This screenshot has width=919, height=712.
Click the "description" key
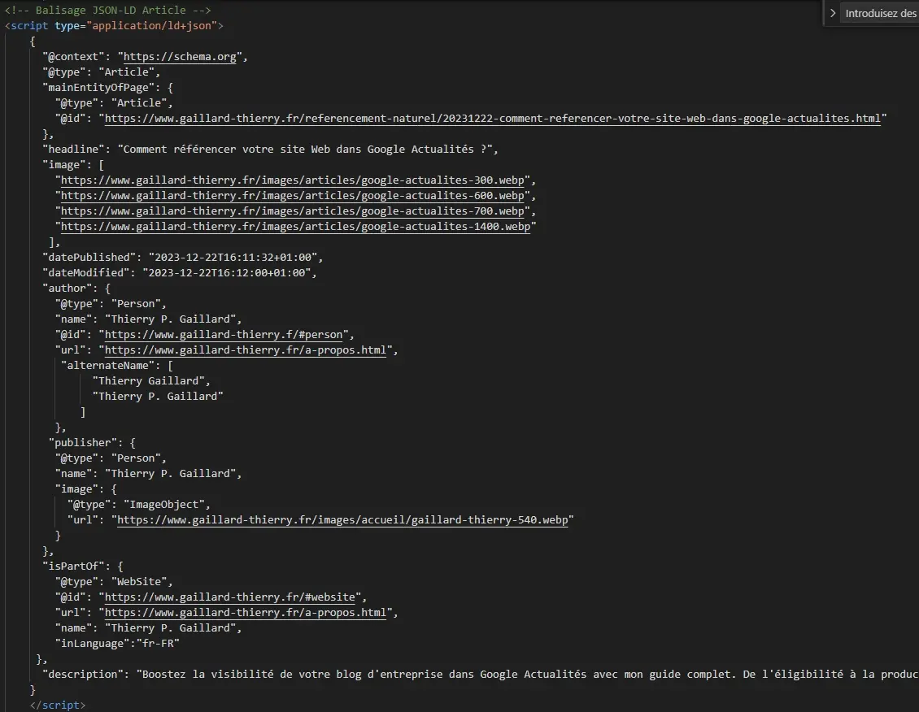click(83, 675)
